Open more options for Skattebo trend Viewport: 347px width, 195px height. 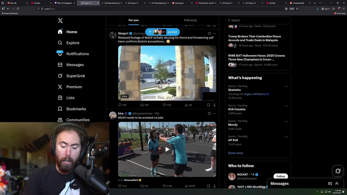click(x=286, y=87)
